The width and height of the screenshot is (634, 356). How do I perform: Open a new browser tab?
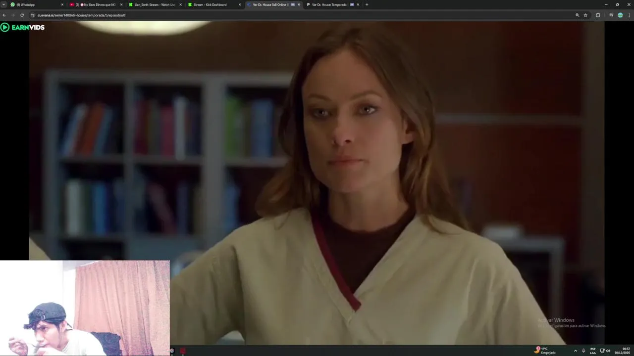367,4
